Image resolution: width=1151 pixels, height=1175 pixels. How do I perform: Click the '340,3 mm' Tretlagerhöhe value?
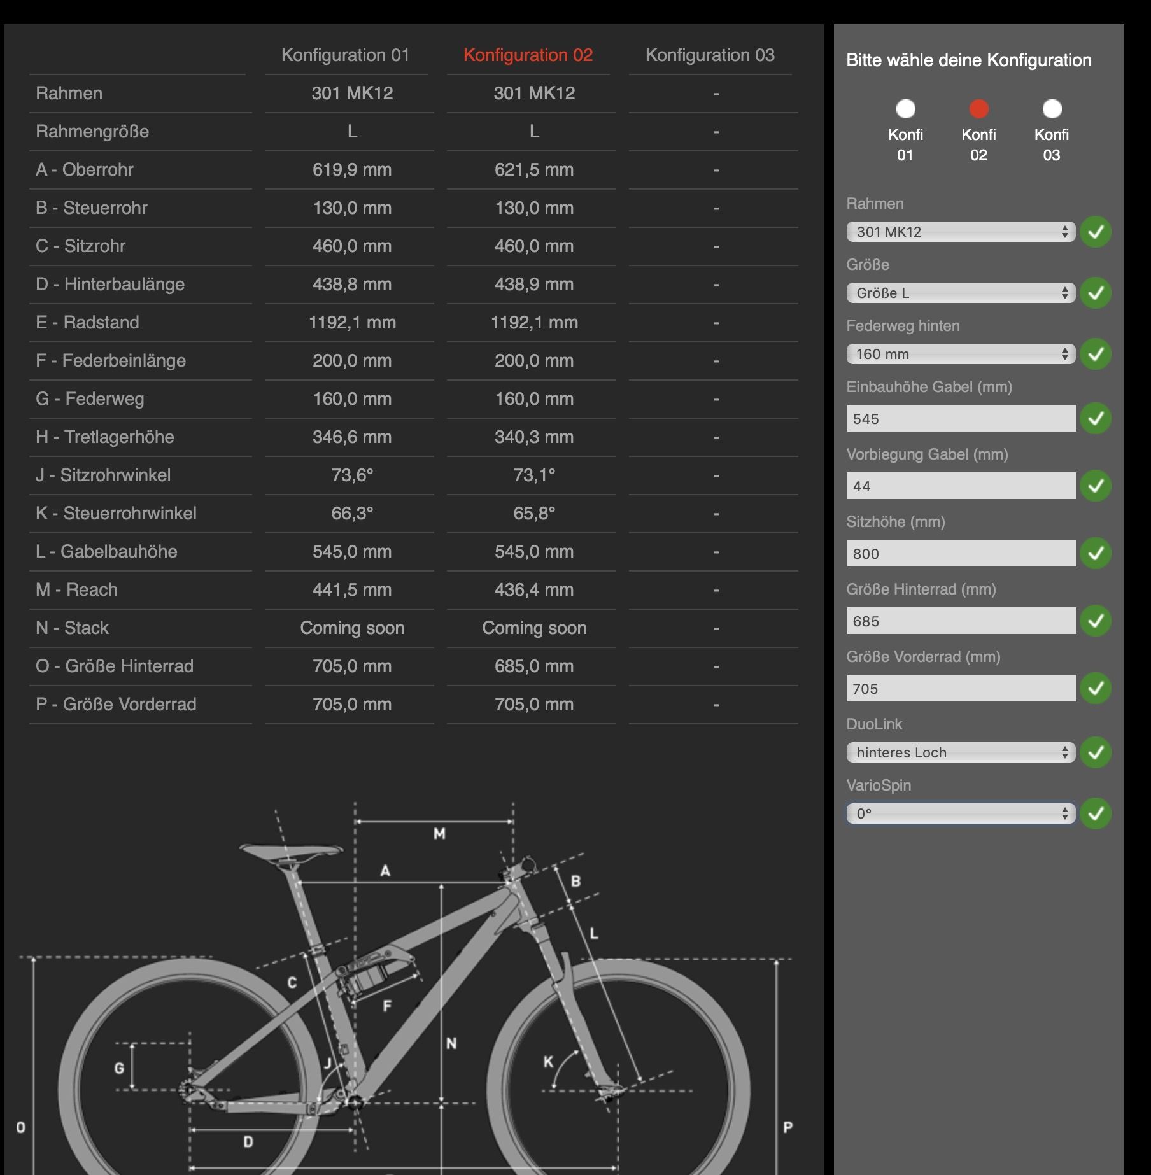pyautogui.click(x=534, y=437)
